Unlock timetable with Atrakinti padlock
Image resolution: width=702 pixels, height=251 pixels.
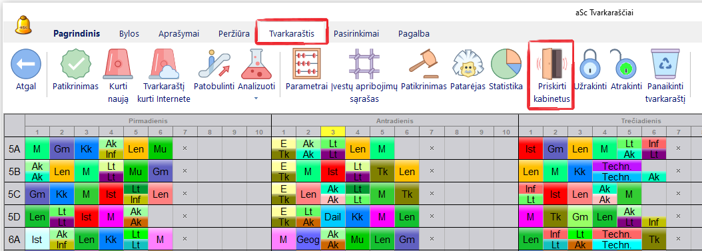click(x=626, y=65)
